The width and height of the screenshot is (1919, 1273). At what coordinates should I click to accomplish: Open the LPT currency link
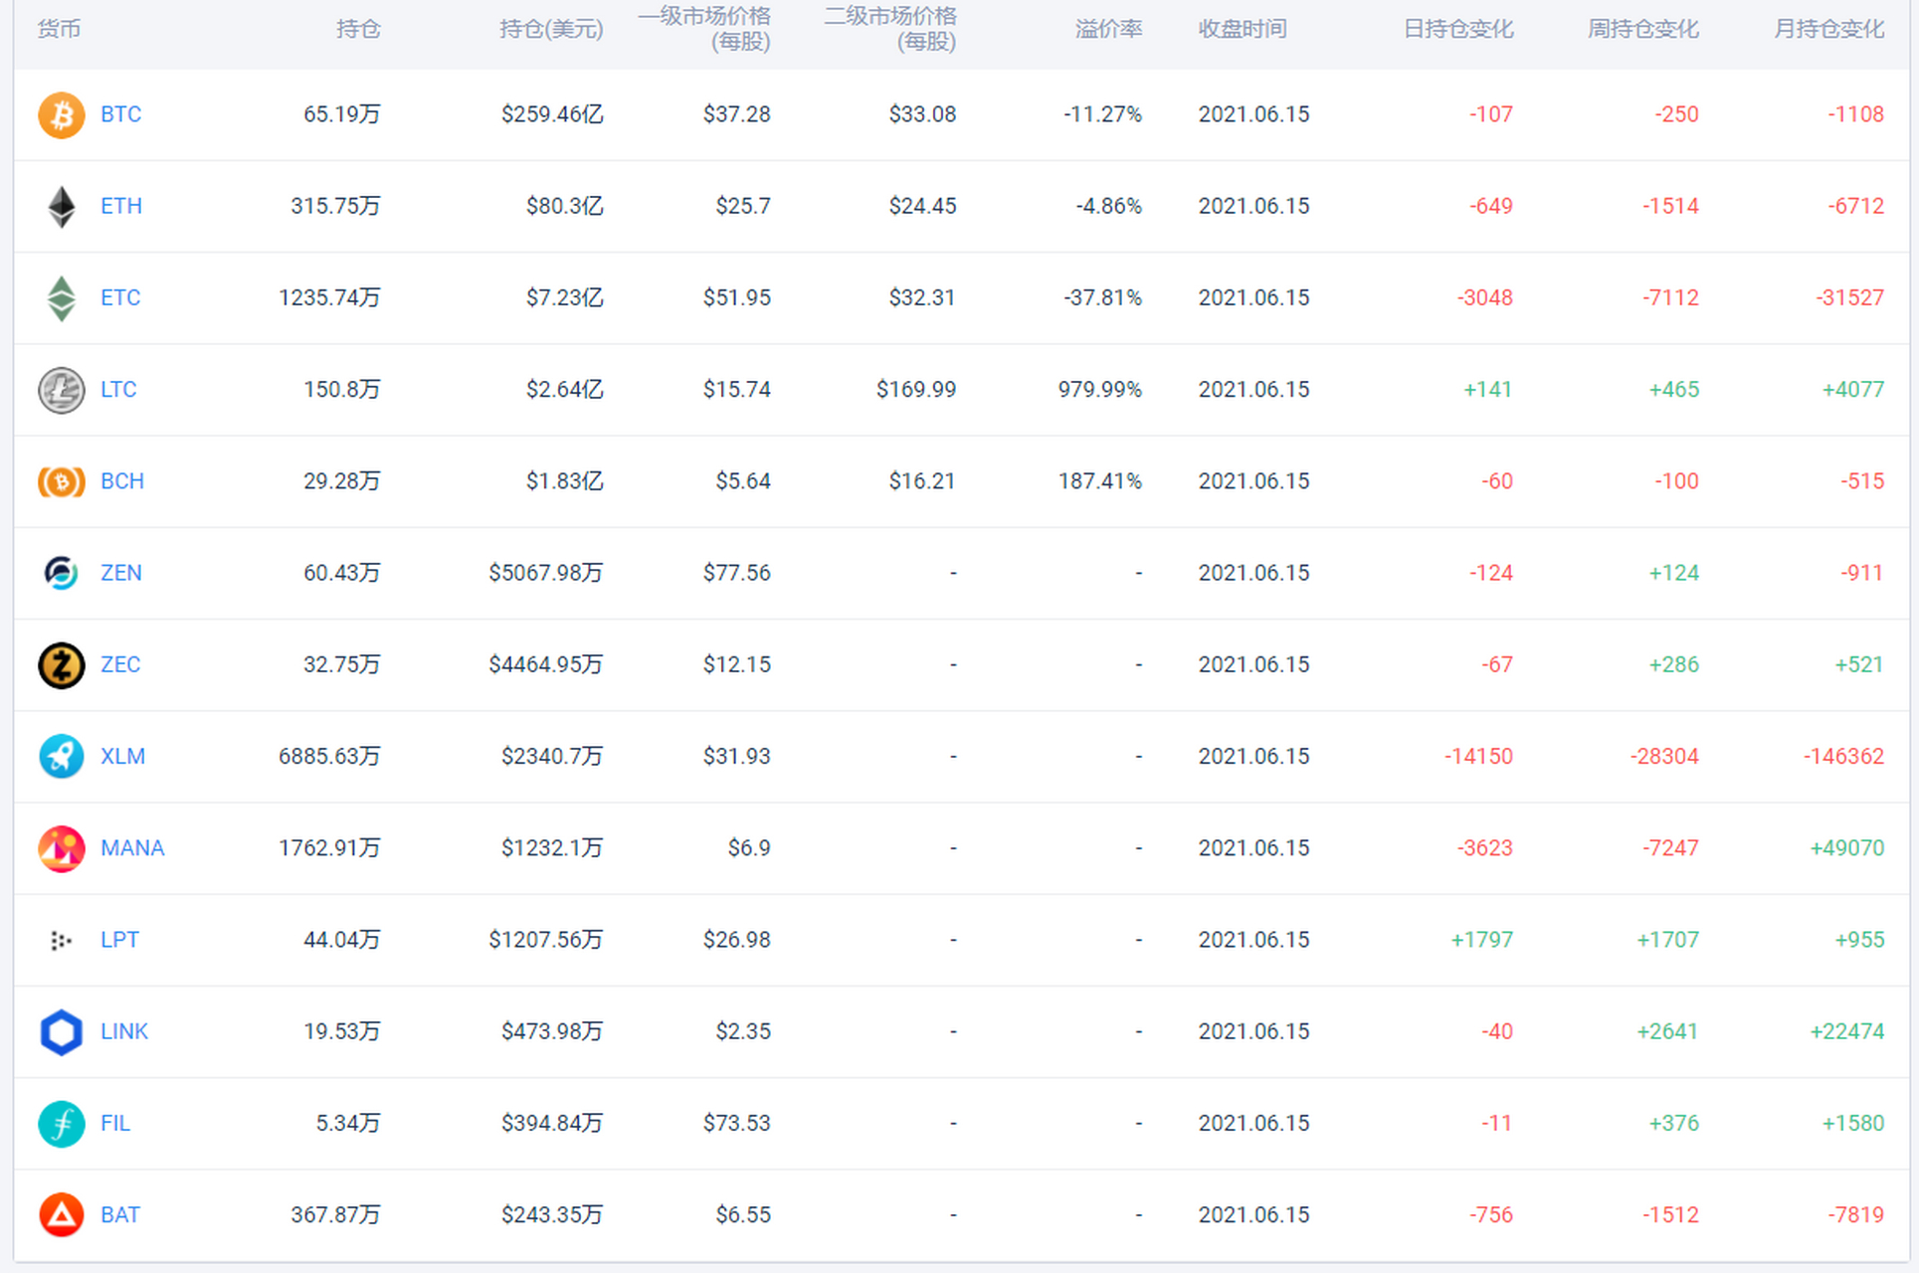(119, 940)
